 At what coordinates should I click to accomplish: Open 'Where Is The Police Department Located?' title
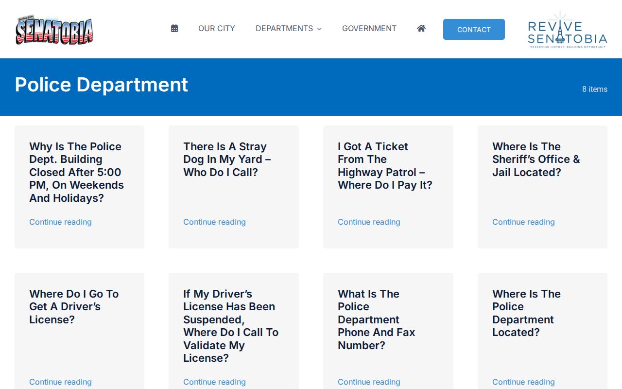[526, 313]
